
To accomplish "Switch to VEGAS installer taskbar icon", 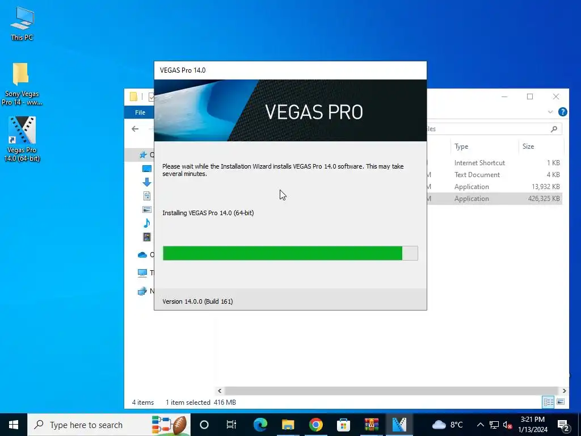I will coord(399,425).
